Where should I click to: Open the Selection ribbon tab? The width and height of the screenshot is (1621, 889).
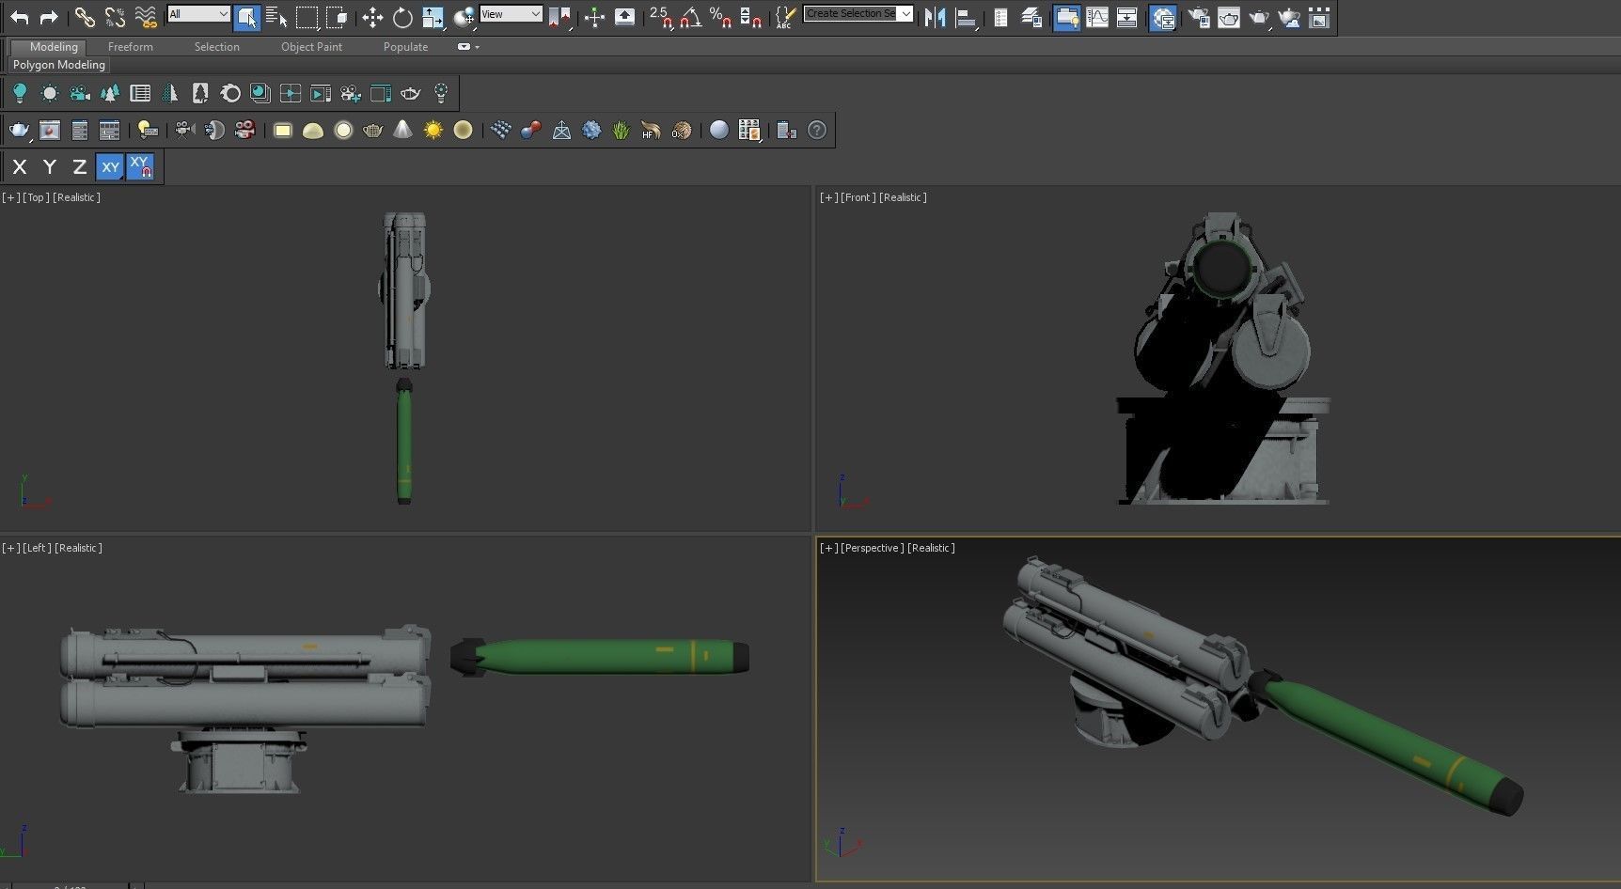click(x=217, y=47)
